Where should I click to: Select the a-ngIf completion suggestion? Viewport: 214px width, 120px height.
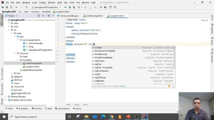pos(133,74)
